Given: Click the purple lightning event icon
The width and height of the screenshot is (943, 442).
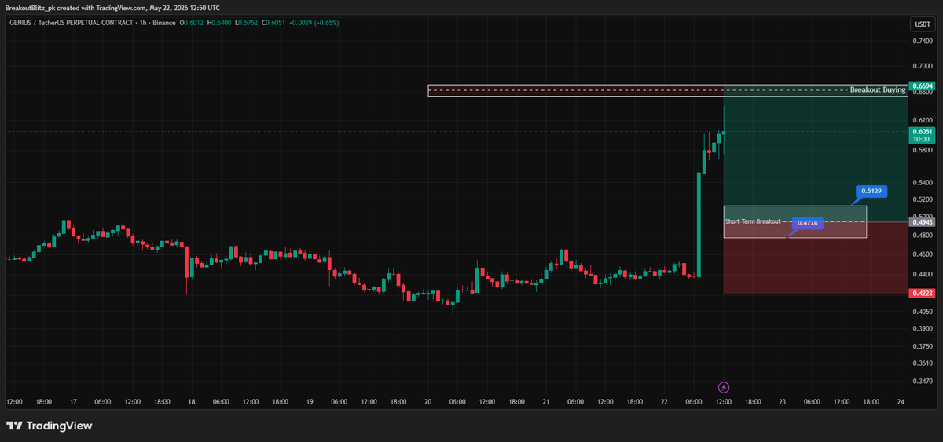Looking at the screenshot, I should point(724,387).
